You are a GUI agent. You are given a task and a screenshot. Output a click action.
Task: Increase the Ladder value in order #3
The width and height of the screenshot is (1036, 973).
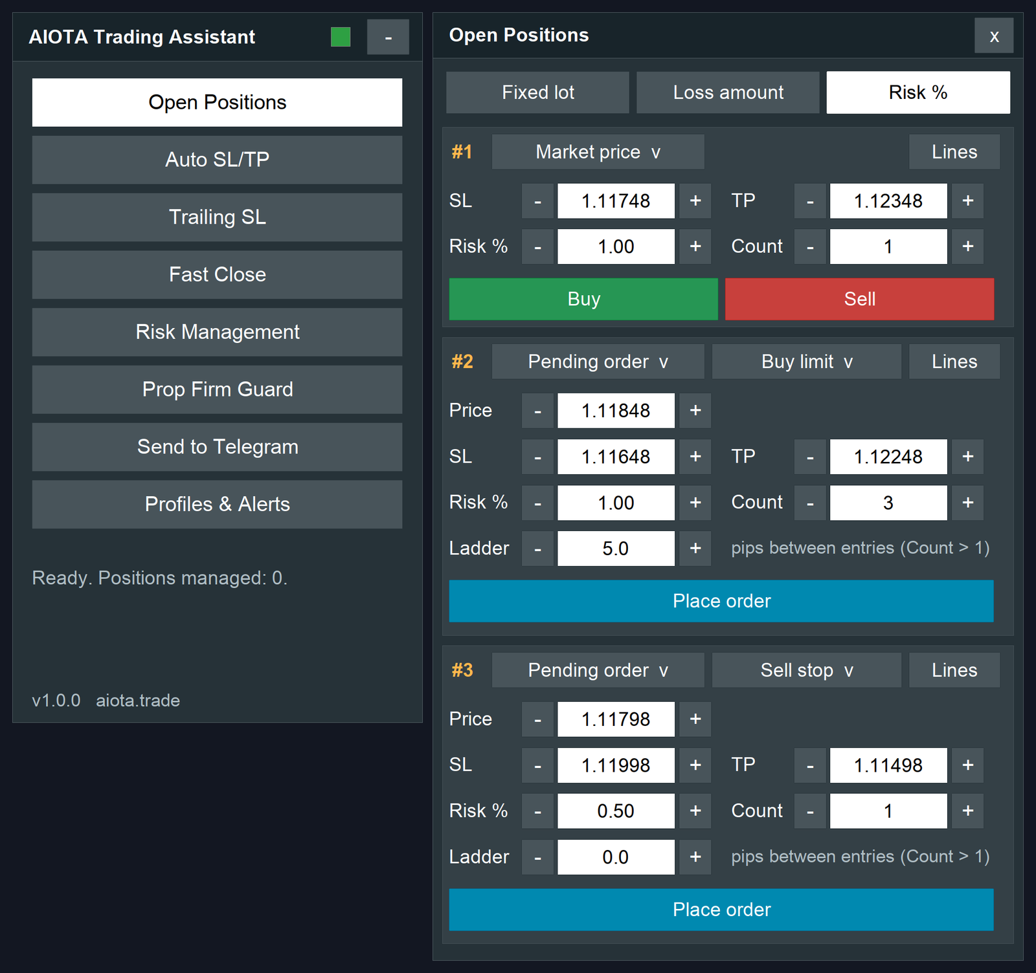(x=695, y=857)
